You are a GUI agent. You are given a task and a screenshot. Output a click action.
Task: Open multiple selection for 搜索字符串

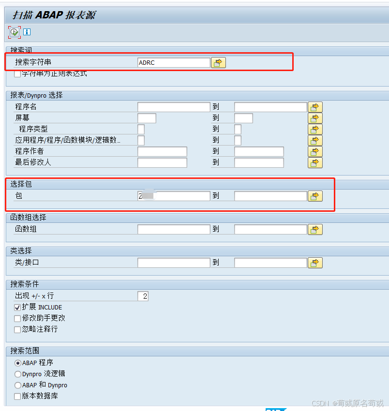click(218, 63)
